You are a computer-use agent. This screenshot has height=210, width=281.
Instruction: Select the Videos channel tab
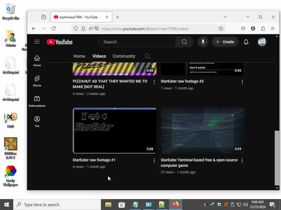pyautogui.click(x=99, y=56)
